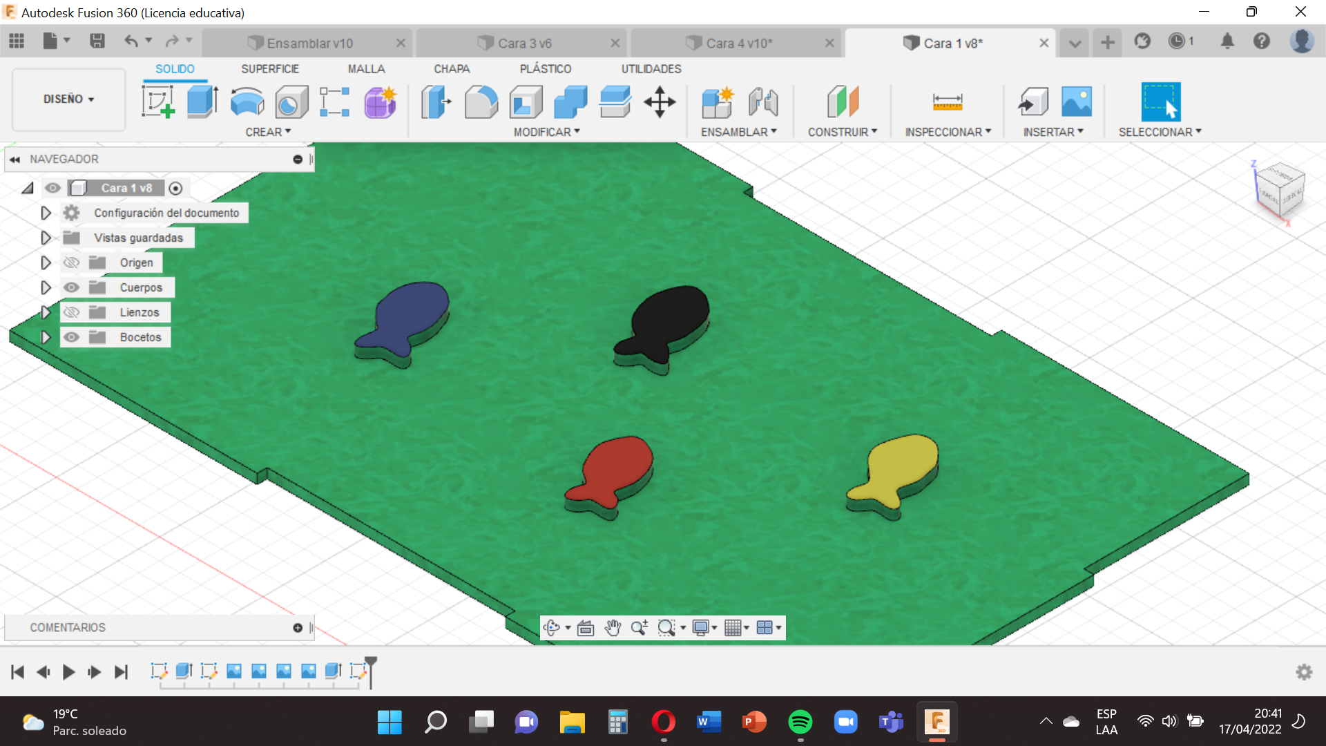Image resolution: width=1326 pixels, height=746 pixels.
Task: Toggle visibility of Cara 1 v8 component
Action: click(52, 188)
